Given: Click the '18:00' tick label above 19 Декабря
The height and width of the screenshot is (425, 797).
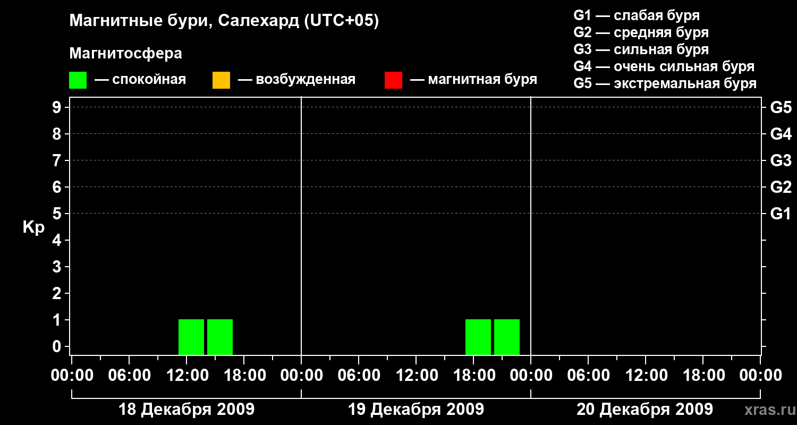Looking at the screenshot, I should 473,375.
